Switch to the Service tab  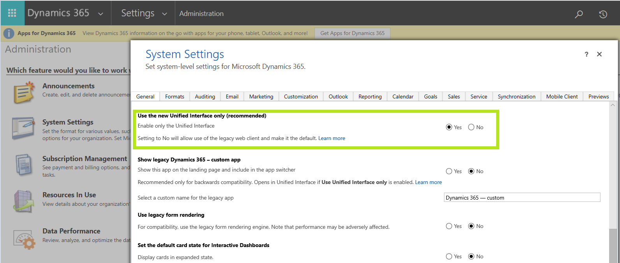coord(479,96)
